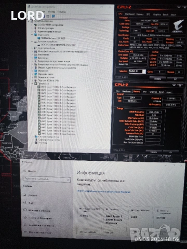
Task: Click the disk drives category icon
Action: pyautogui.click(x=35, y=41)
